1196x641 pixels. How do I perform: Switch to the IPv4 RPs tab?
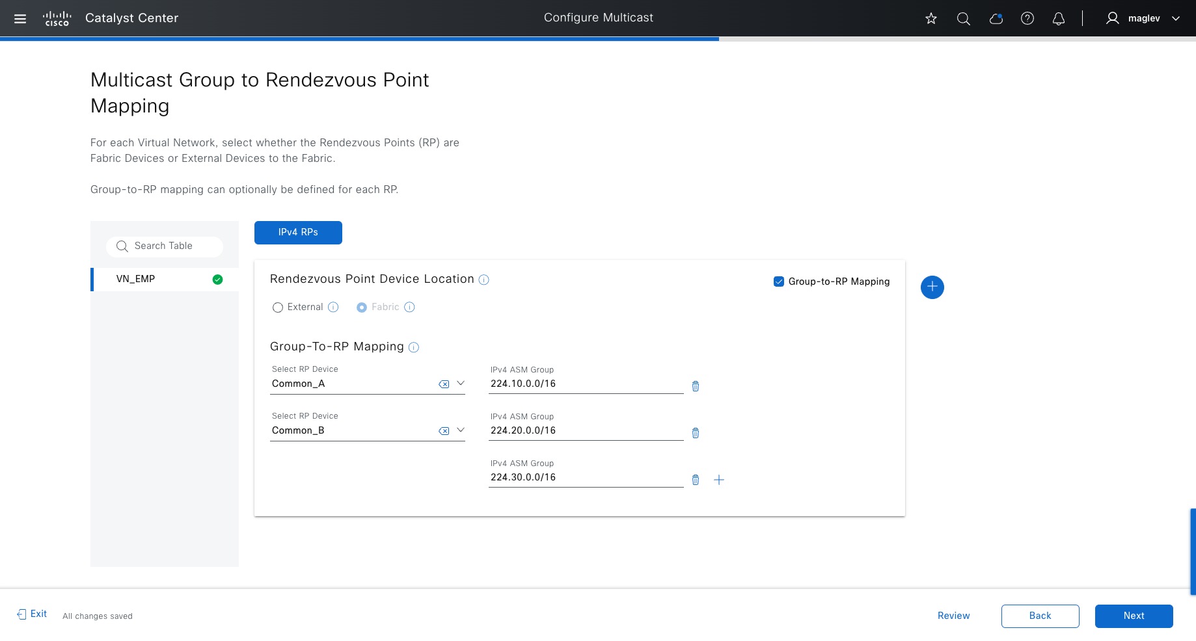(x=298, y=233)
